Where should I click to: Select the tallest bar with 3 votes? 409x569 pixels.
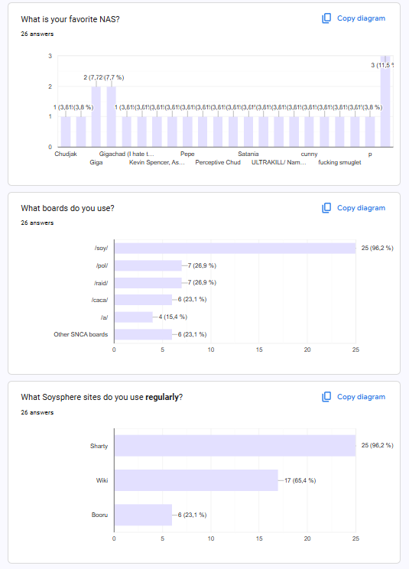pyautogui.click(x=385, y=102)
